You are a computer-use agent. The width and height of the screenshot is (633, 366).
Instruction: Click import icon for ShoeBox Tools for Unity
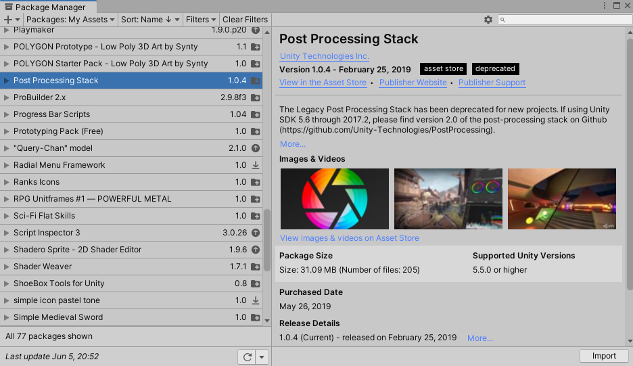[x=256, y=283]
